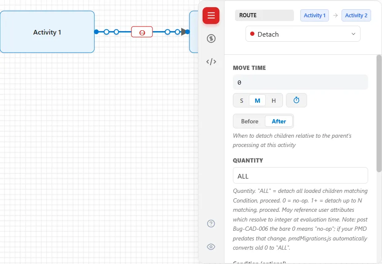Select minutes unit M
Screen dimensions: 382x264
(257, 101)
